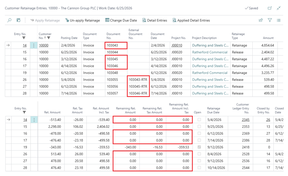Toggle checked Open checkbox for entry 19

coord(199,147)
